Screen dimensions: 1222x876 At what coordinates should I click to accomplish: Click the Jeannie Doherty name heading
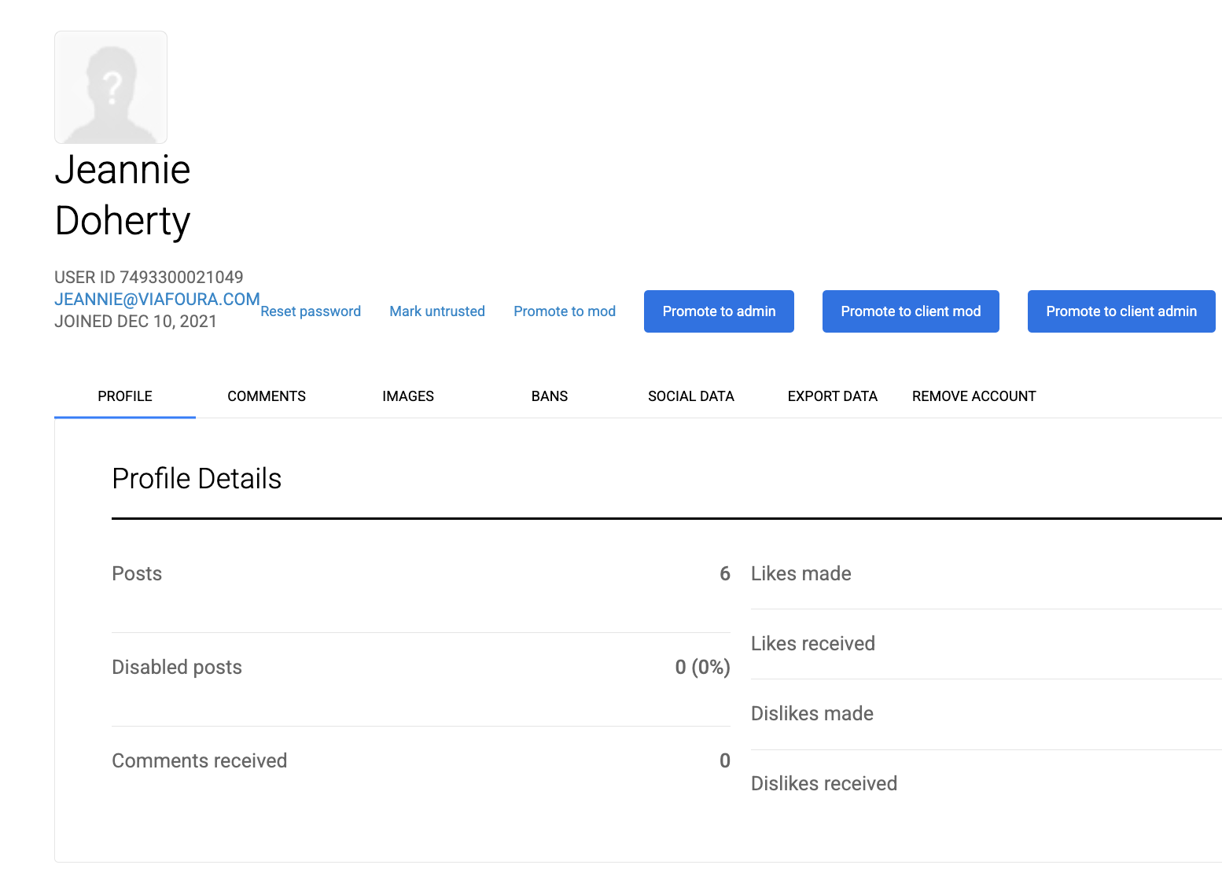click(x=123, y=195)
